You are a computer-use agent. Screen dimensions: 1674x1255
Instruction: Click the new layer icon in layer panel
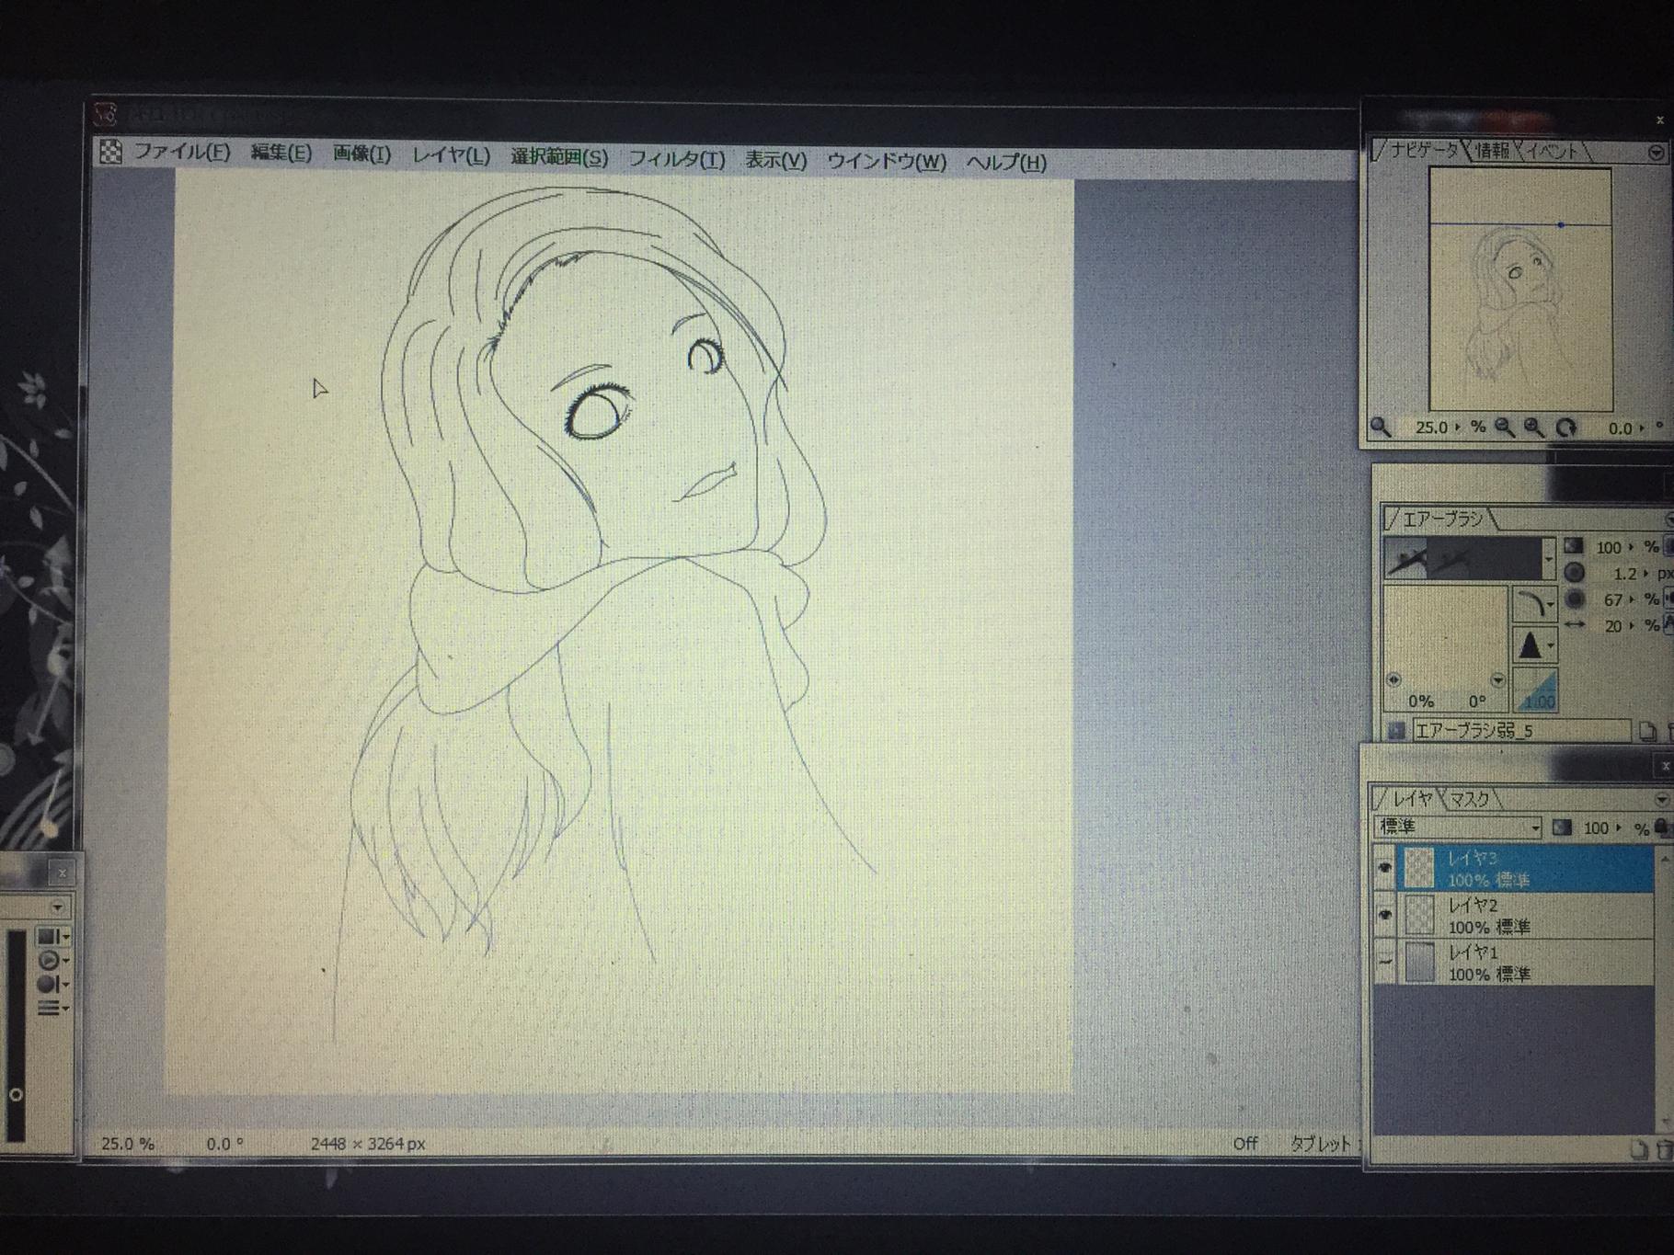pos(1637,1149)
